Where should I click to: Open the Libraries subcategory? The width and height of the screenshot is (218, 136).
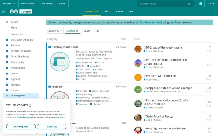coord(97,104)
